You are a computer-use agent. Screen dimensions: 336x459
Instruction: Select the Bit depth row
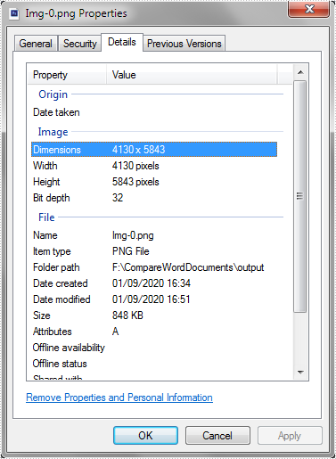(154, 198)
